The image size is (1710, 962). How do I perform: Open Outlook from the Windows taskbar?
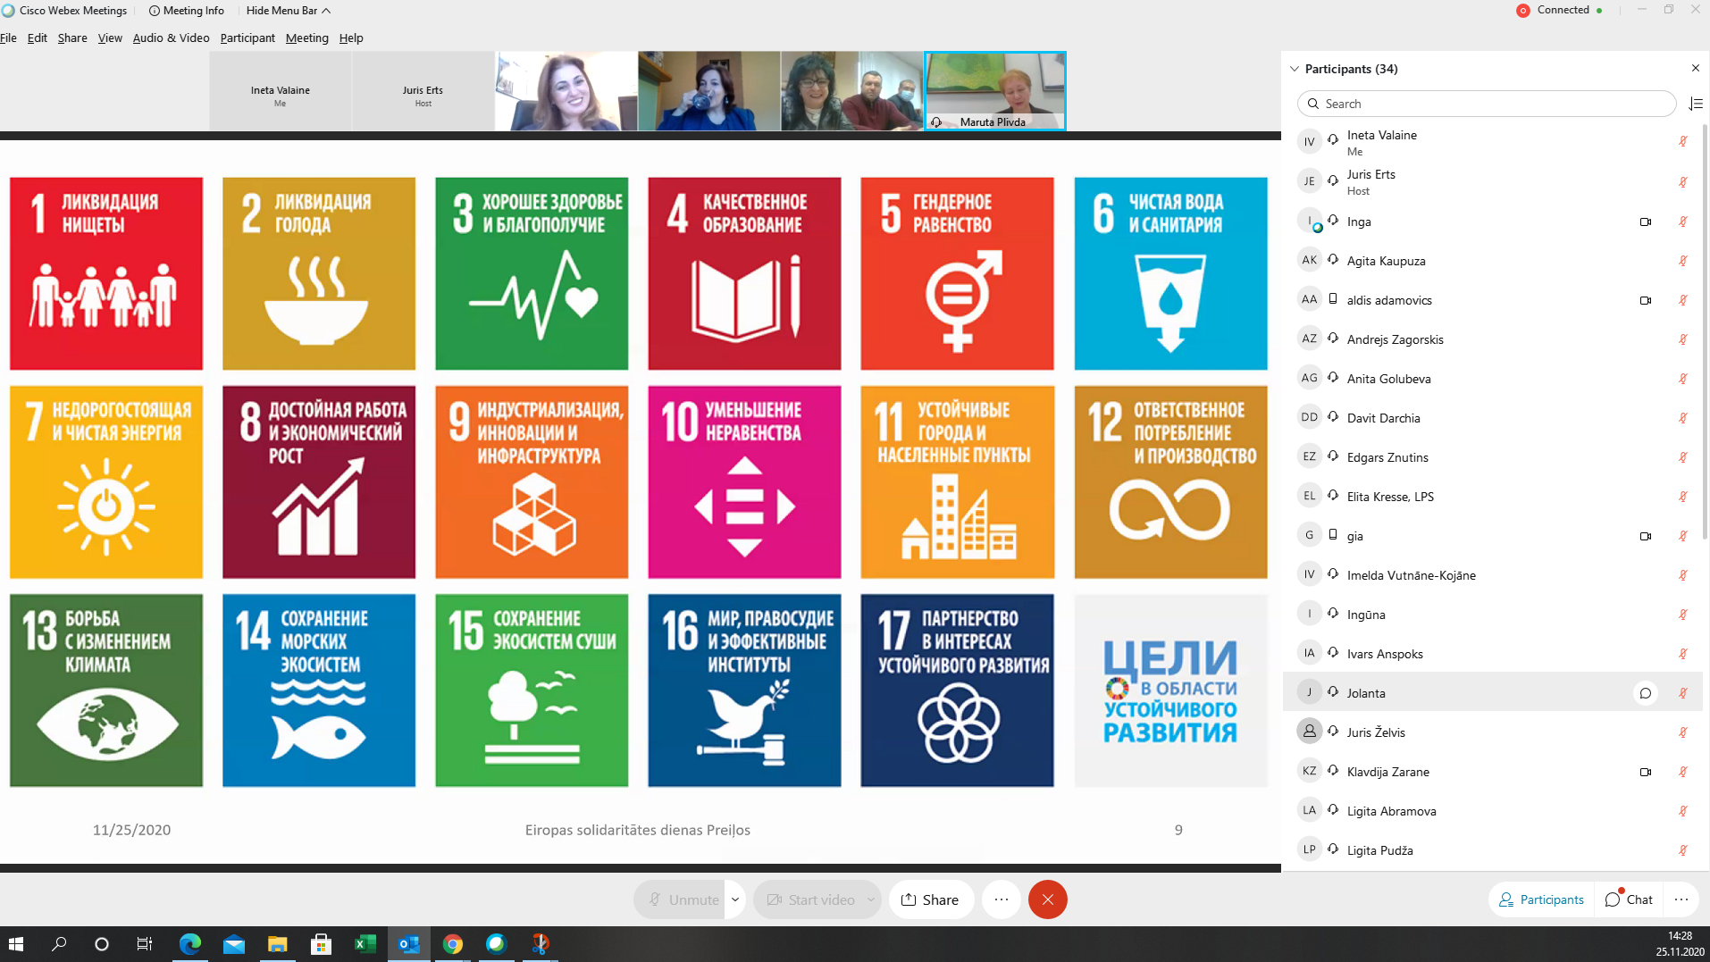(x=408, y=944)
